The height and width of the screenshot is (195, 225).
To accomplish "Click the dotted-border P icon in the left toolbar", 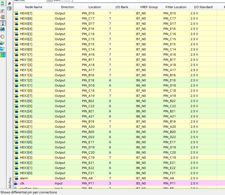I will pos(3,11).
